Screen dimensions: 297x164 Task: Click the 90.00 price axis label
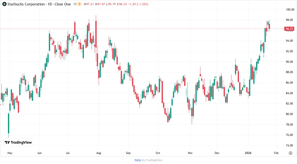point(289,62)
